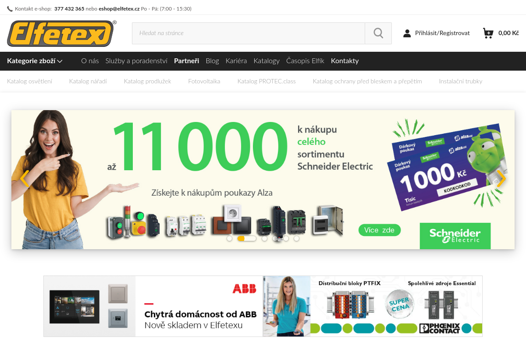Screen dimensions: 526x351
Task: Show previous slide with left arrow
Action: click(x=25, y=179)
